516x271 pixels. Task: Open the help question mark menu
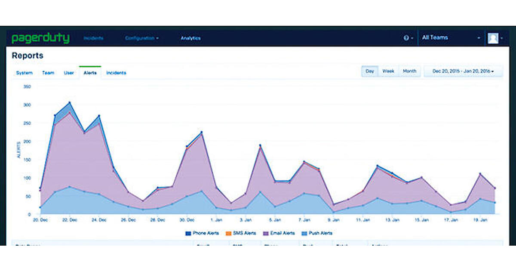point(406,38)
